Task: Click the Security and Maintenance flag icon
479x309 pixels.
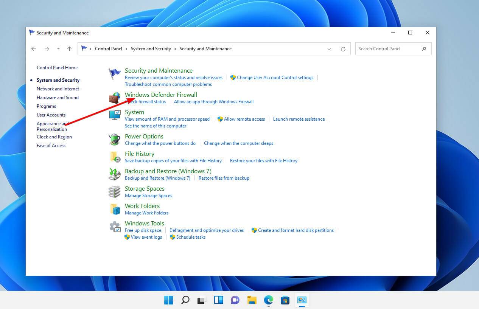Action: click(x=115, y=74)
